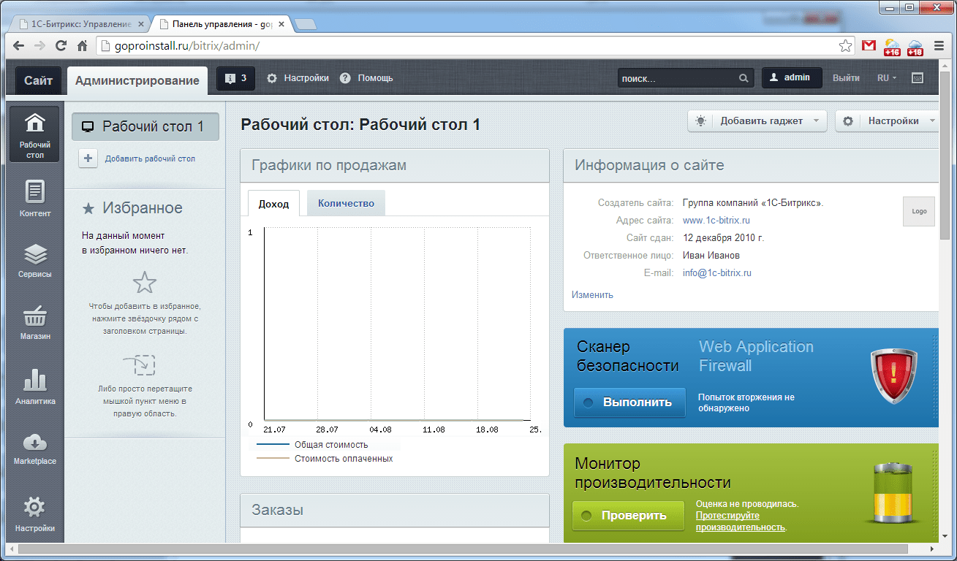Bookmark page with browser star icon

(846, 45)
